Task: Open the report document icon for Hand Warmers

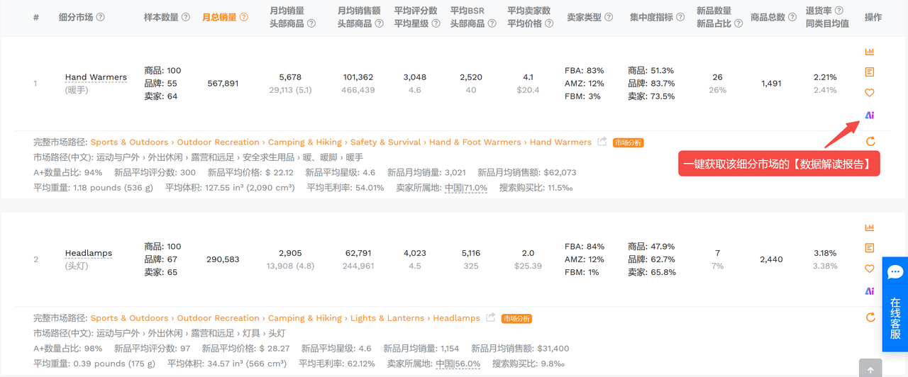Action: [869, 72]
